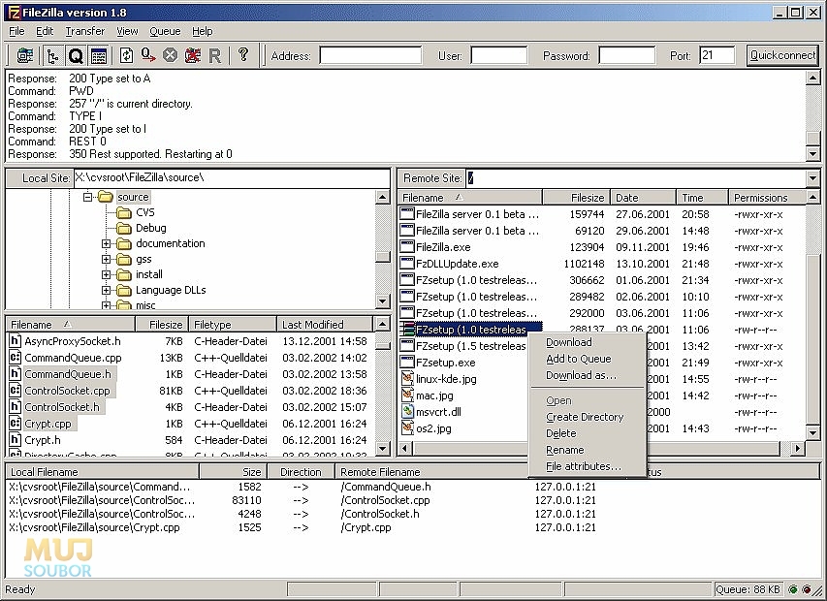Sort remote list by Filesize column header
827x601 pixels.
pyautogui.click(x=576, y=198)
